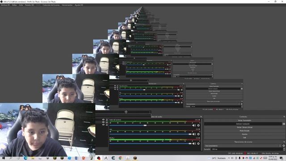Open gear settings for middle mixer channel

(x=198, y=134)
